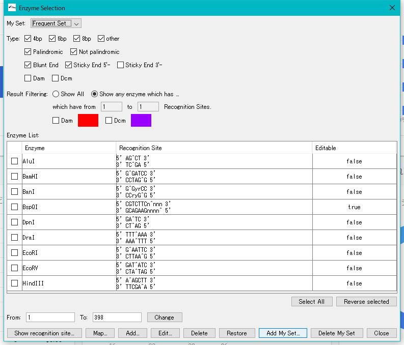This screenshot has height=345, width=404.
Task: Select the AluI enzyme name cell
Action: tap(69, 161)
